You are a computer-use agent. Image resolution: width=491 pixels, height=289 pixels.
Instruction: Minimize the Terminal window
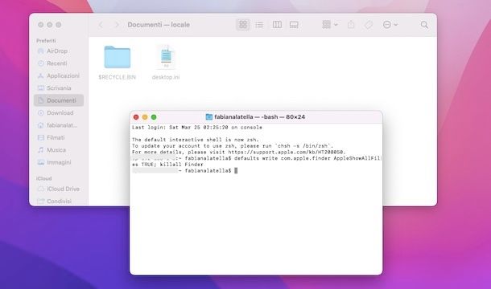pyautogui.click(x=145, y=117)
